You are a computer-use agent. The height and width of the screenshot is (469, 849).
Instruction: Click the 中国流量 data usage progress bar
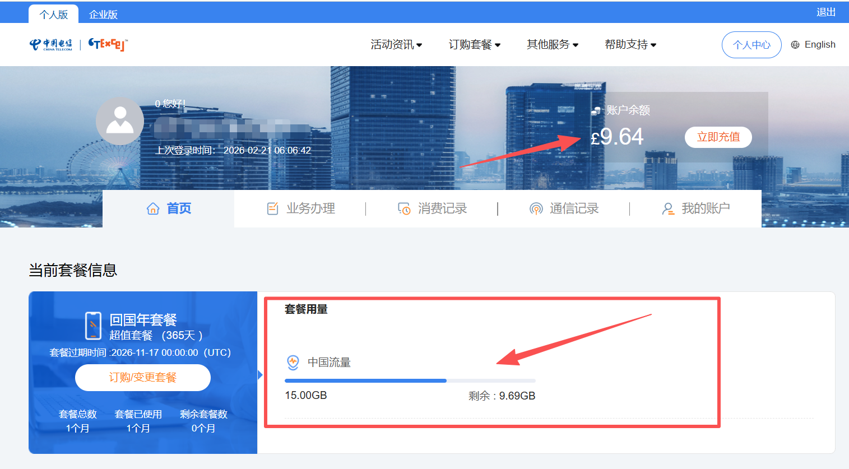pyautogui.click(x=410, y=381)
